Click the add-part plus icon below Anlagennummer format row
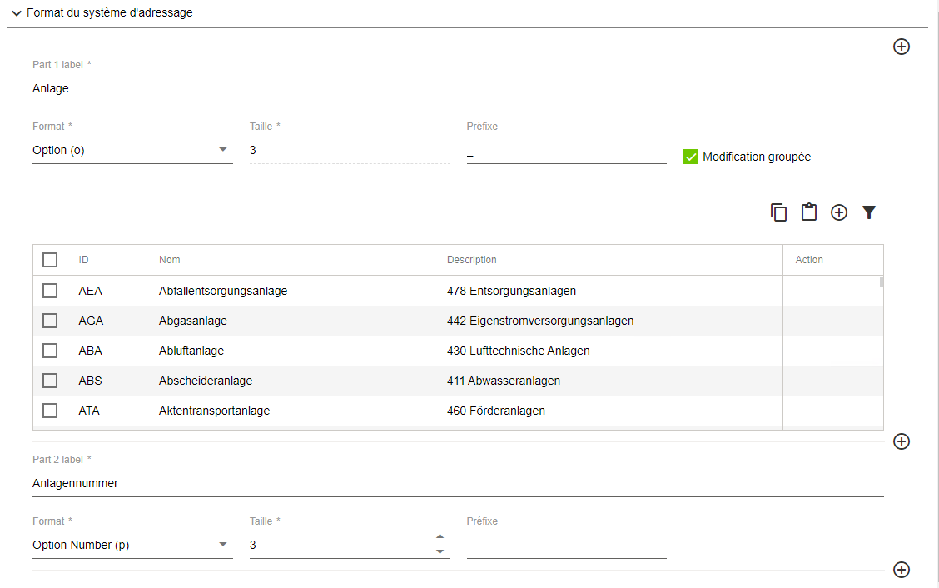The image size is (939, 588). pos(902,570)
